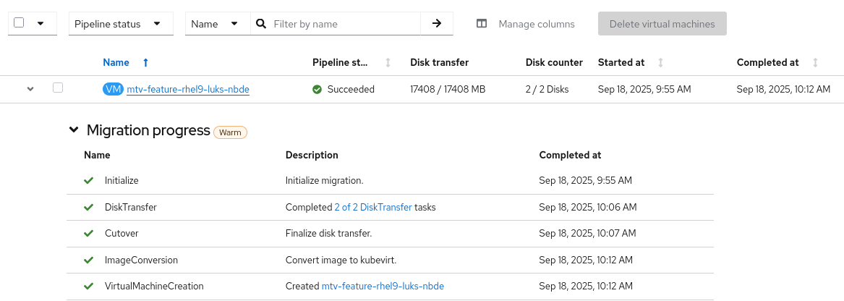Image resolution: width=844 pixels, height=301 pixels.
Task: Open the Pipeline status filter dropdown
Action: 121,24
